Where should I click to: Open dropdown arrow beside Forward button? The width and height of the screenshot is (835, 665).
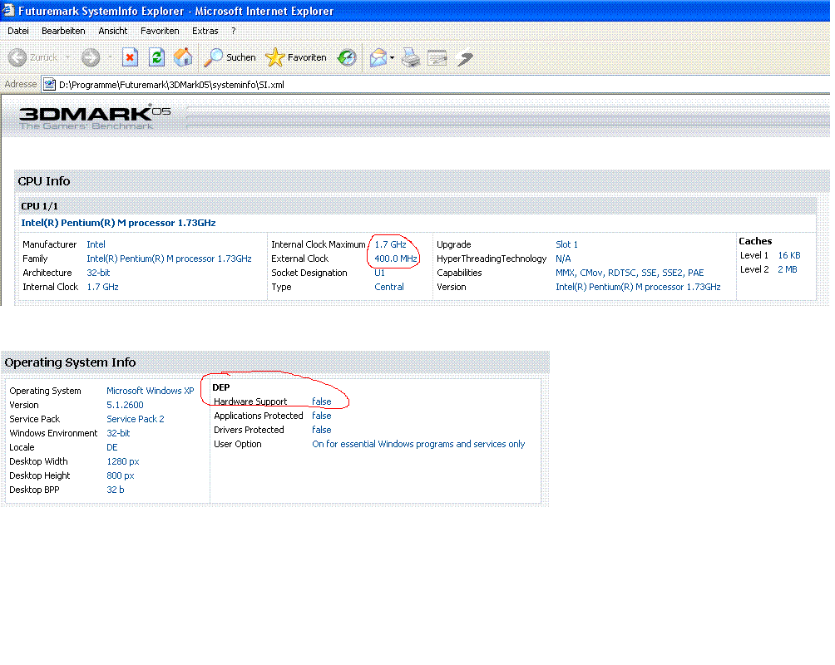coord(110,57)
